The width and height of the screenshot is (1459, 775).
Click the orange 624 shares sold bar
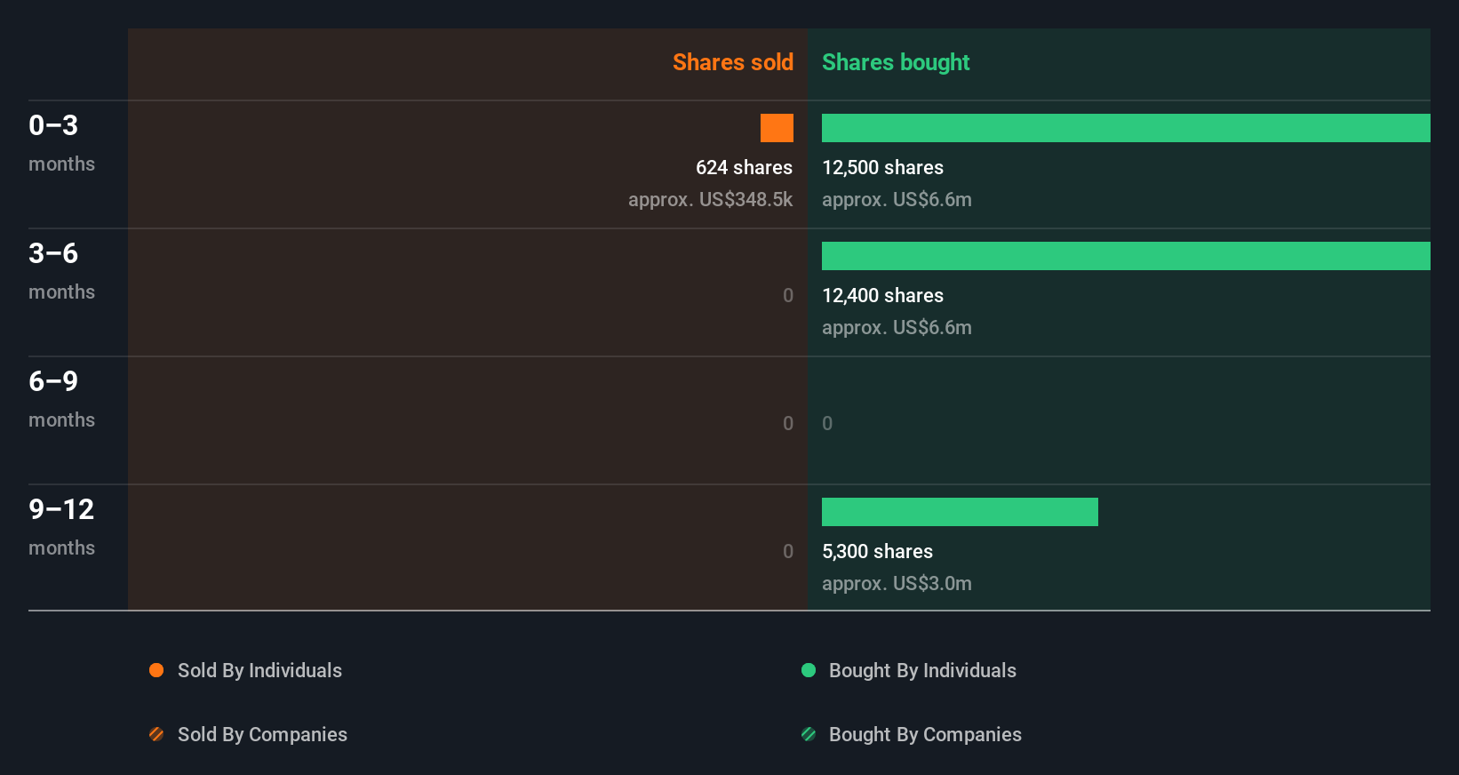777,128
